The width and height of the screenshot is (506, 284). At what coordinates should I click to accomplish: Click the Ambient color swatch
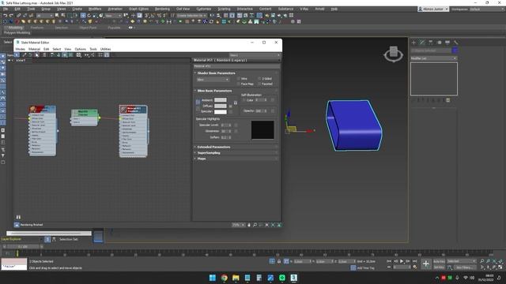(x=221, y=100)
